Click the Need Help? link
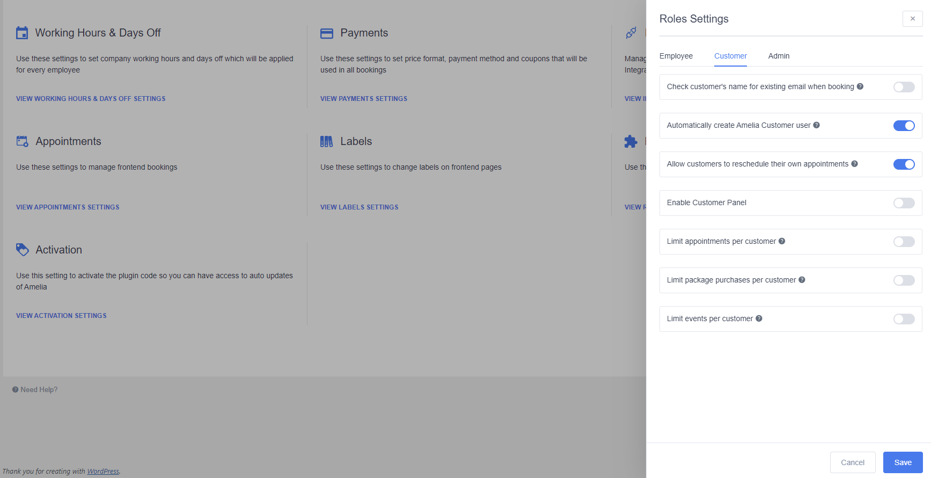 coord(35,390)
